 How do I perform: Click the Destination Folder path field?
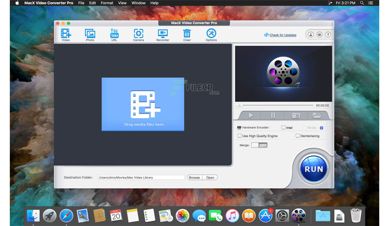[x=141, y=177]
